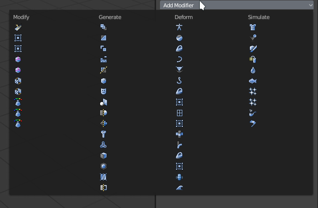Screen dimensions: 318x208
Task: Choose the Triangulate modifier icon
Action: click(x=104, y=177)
